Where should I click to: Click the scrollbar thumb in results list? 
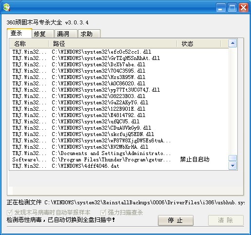(232, 158)
